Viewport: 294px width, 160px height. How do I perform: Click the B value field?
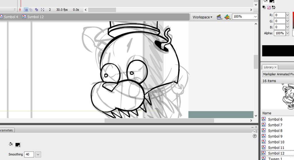point(280,27)
